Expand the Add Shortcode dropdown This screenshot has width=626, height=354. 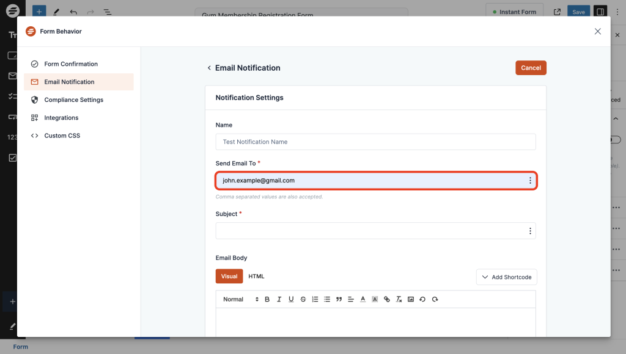pyautogui.click(x=506, y=277)
